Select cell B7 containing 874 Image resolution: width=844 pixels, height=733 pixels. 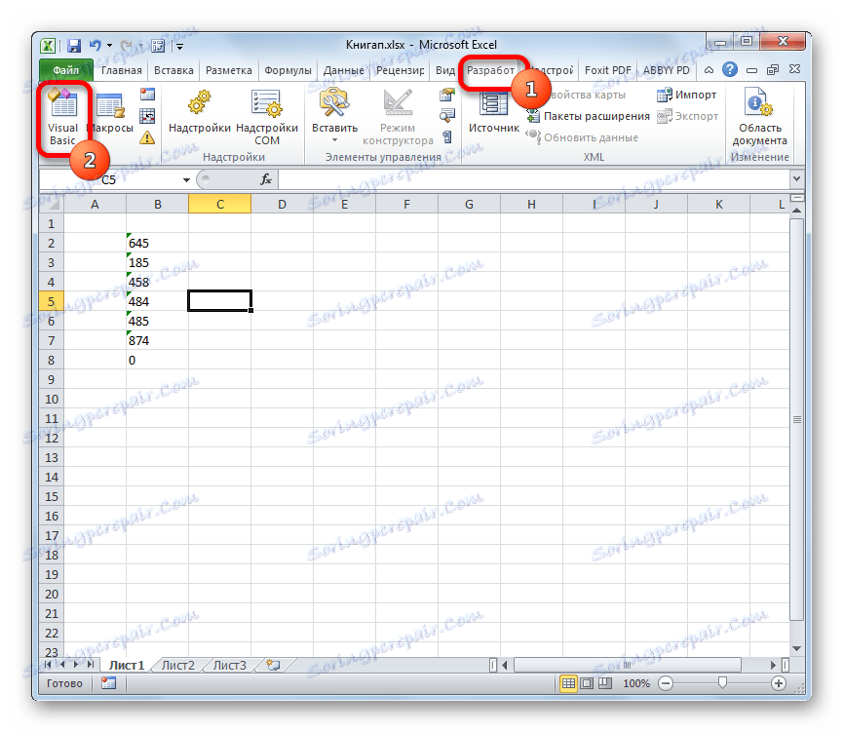(157, 340)
